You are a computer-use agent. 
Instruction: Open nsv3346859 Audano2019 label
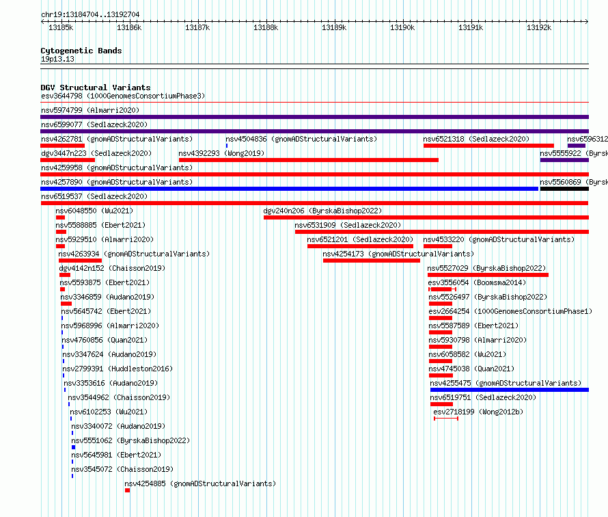[x=107, y=297]
